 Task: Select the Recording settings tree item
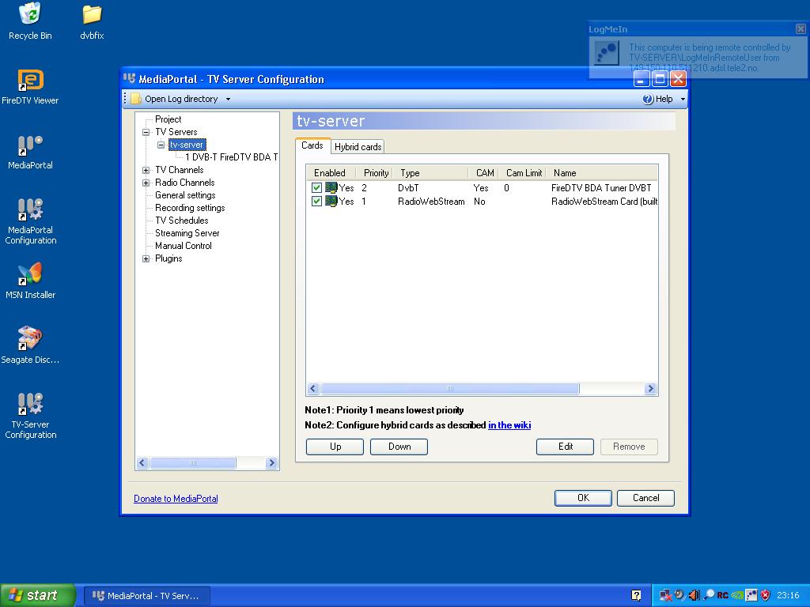pyautogui.click(x=190, y=208)
